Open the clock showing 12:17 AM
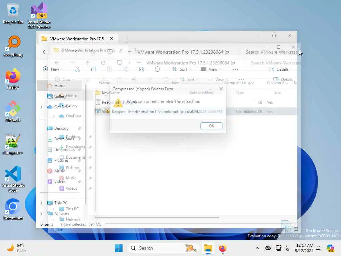This screenshot has height=256, width=341. point(304,248)
